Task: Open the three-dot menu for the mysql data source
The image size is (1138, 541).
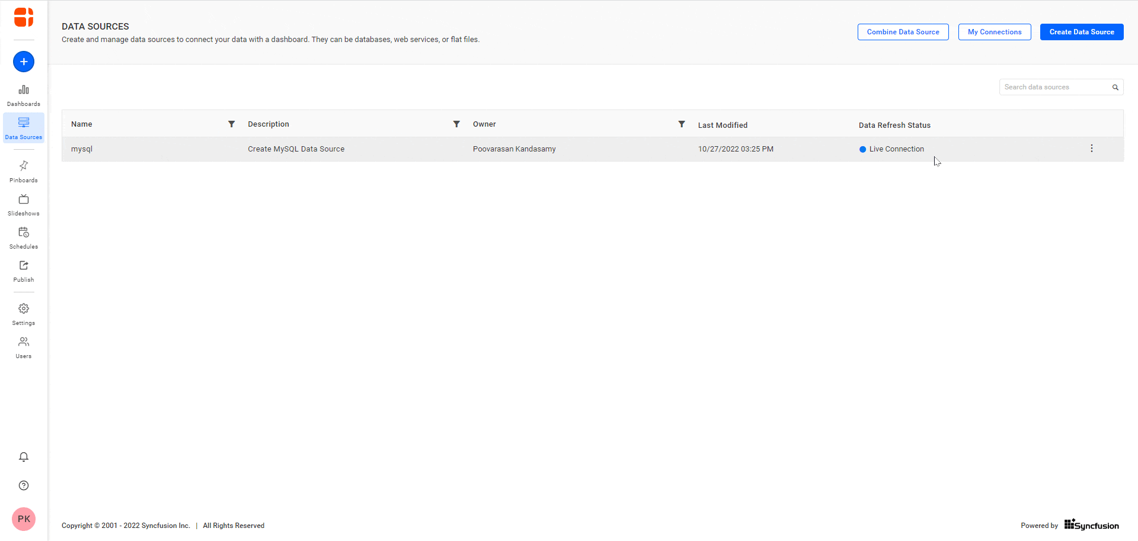Action: tap(1091, 148)
